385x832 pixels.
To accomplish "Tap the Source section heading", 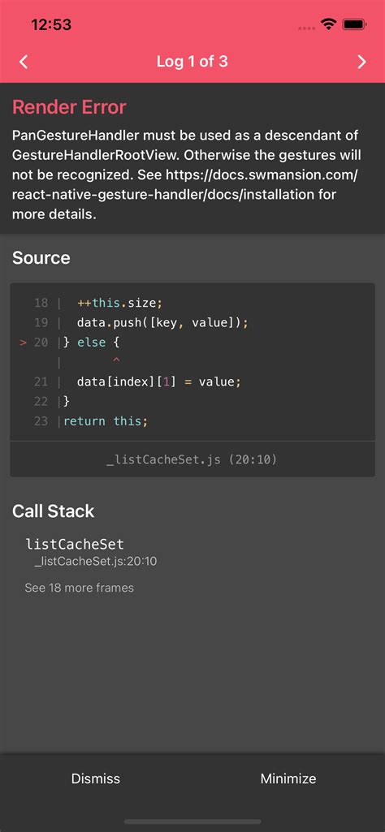I will 41,258.
